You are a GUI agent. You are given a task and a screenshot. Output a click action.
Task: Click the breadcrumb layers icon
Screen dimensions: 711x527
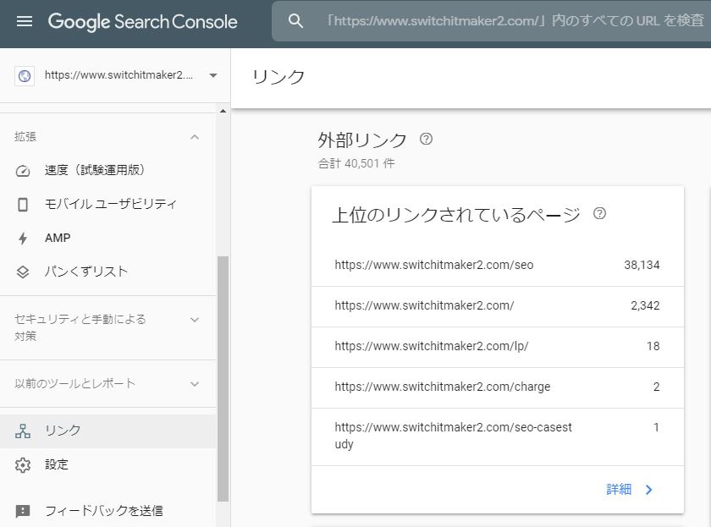pyautogui.click(x=23, y=272)
